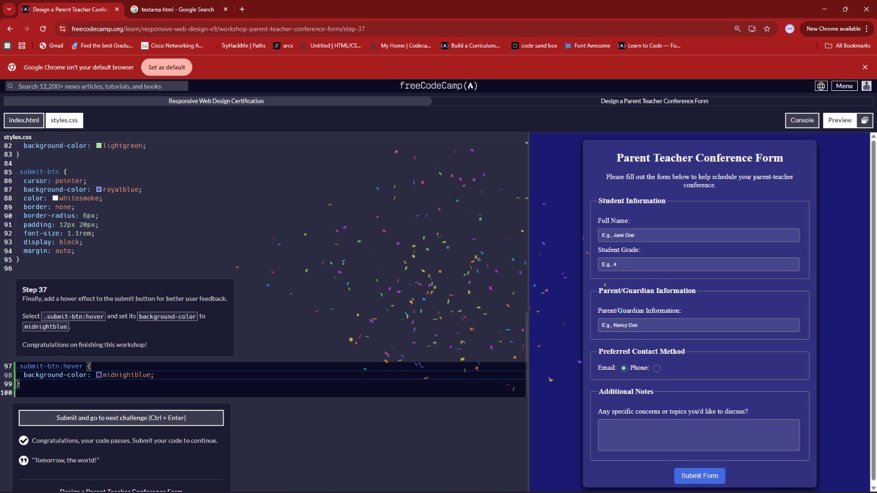877x493 pixels.
Task: Click Submit and go to next challenge
Action: coord(121,418)
